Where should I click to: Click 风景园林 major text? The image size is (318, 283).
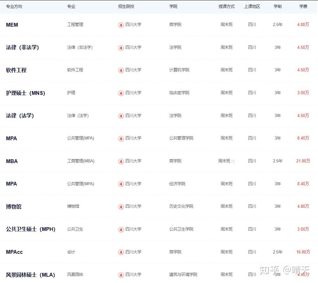point(75,275)
